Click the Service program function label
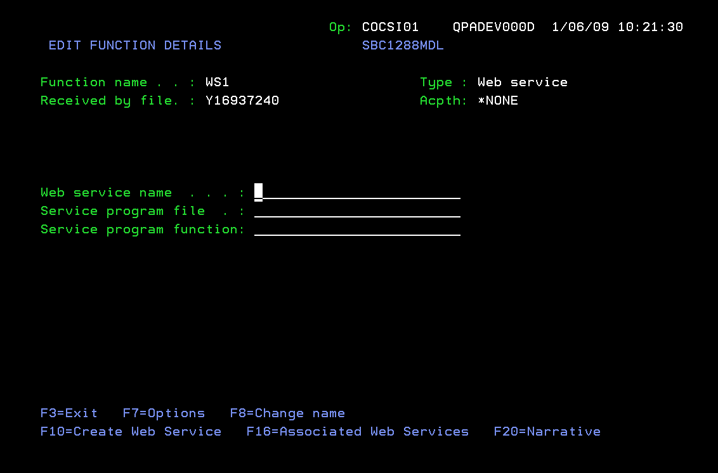 tap(143, 229)
